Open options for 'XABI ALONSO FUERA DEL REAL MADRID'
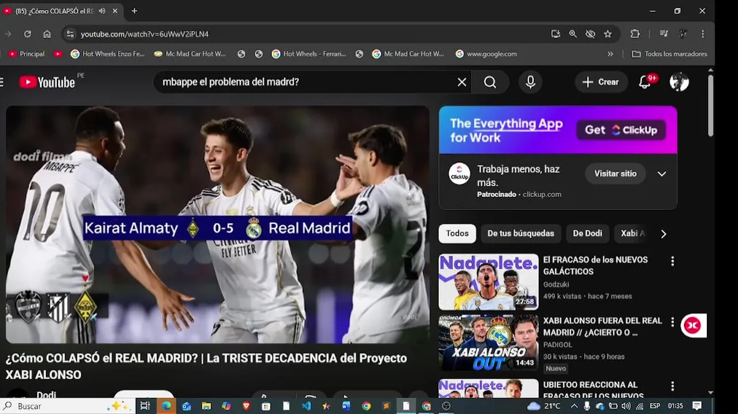Viewport: 738px width, 414px height. 672,322
